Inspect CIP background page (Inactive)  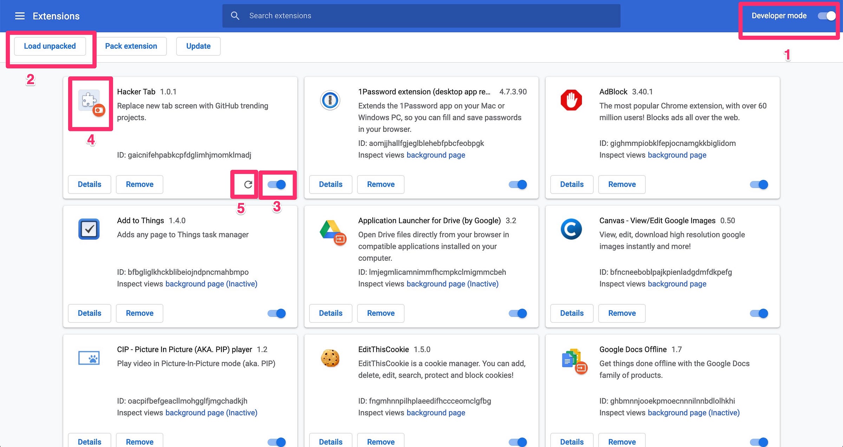click(x=211, y=413)
